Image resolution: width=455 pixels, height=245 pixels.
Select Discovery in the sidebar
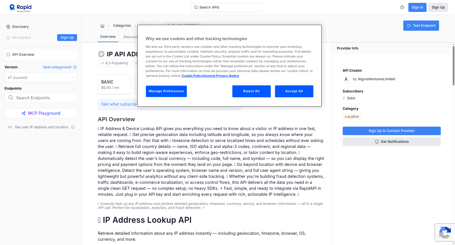coord(41,27)
